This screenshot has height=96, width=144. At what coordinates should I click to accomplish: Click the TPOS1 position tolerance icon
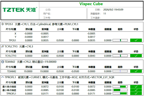tap(3, 24)
